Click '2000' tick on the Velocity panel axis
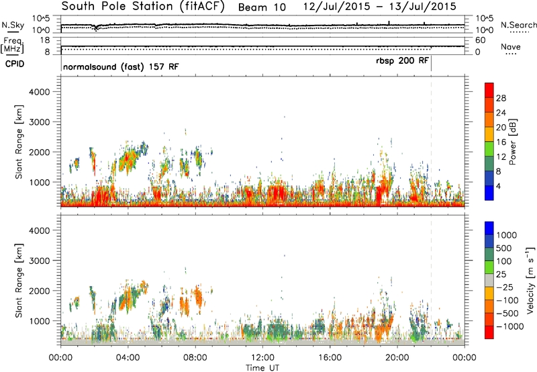This screenshot has height=372, width=537. (39, 291)
